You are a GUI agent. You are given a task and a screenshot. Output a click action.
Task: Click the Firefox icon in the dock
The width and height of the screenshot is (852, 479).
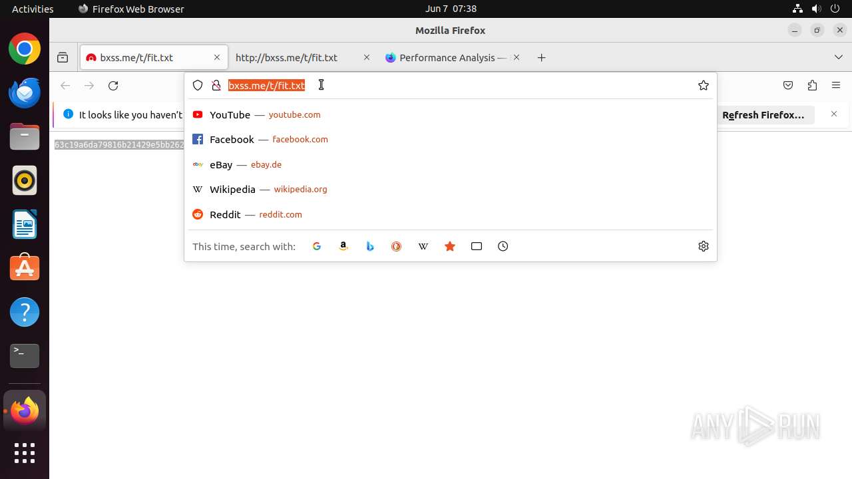(x=25, y=411)
